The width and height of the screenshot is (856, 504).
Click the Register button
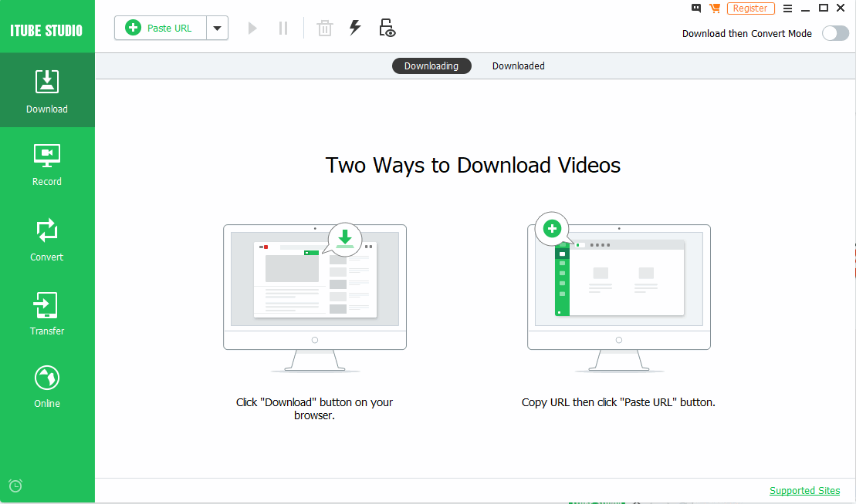coord(750,8)
